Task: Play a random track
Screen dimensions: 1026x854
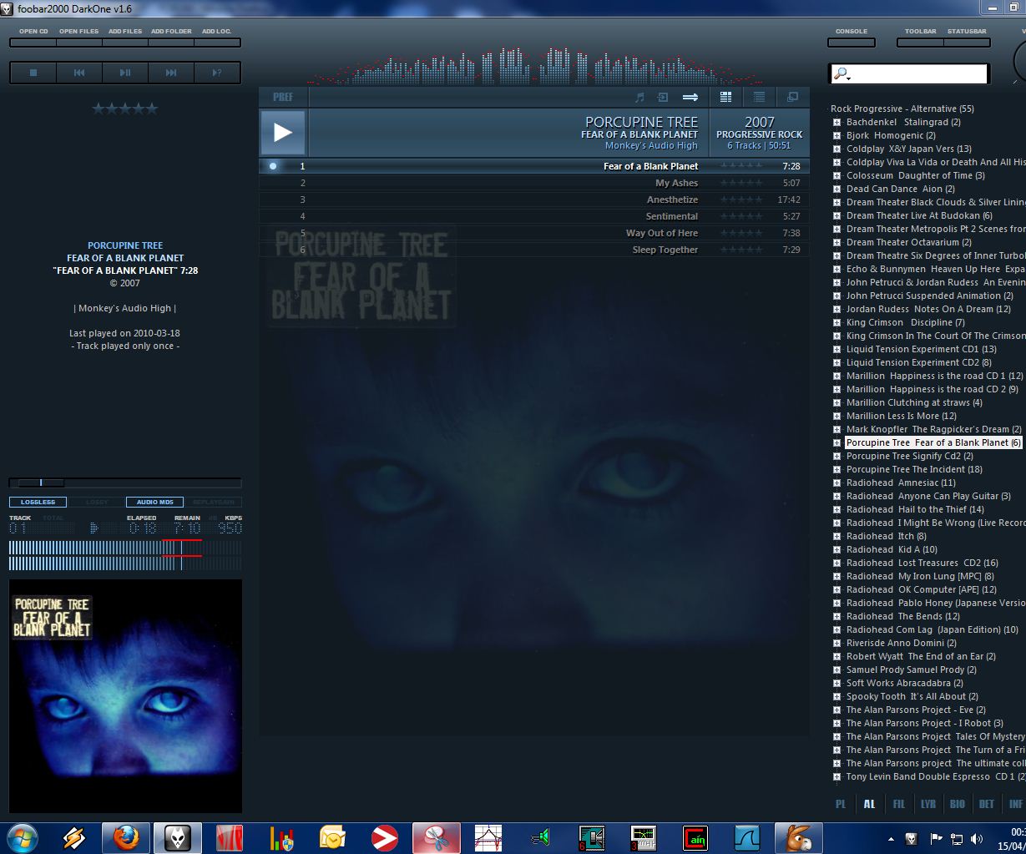Action: [217, 73]
